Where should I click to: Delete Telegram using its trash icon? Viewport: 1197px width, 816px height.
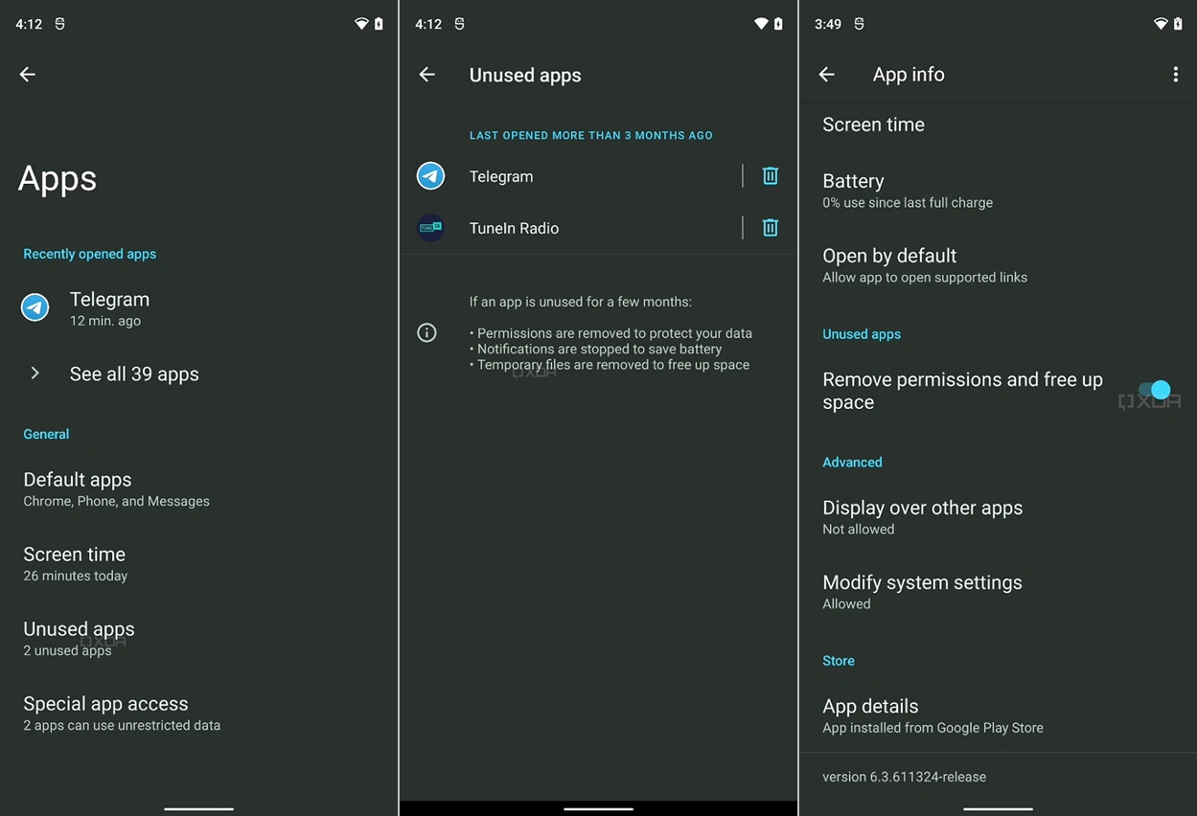coord(770,176)
